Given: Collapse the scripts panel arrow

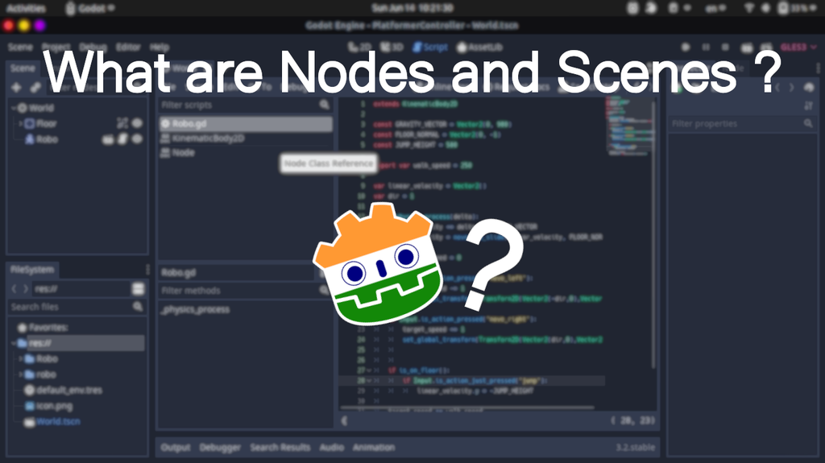Looking at the screenshot, I should [344, 420].
